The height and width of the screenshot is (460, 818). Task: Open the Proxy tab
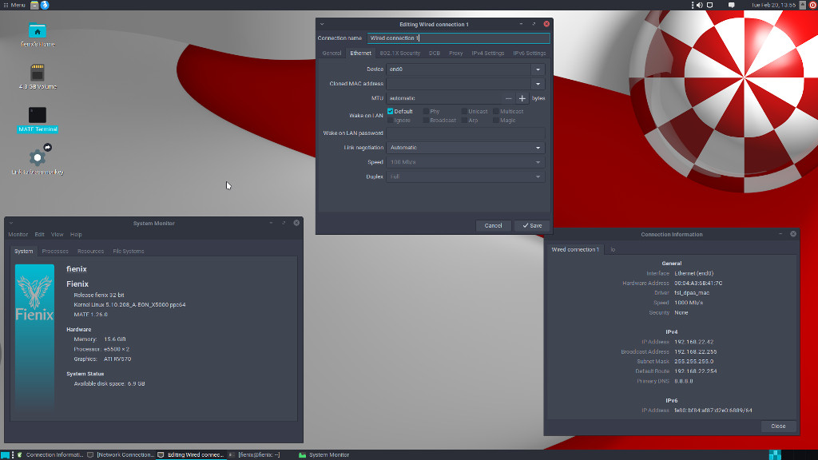(456, 54)
